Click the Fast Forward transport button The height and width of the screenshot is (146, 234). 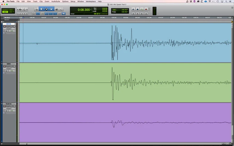tap(142, 13)
